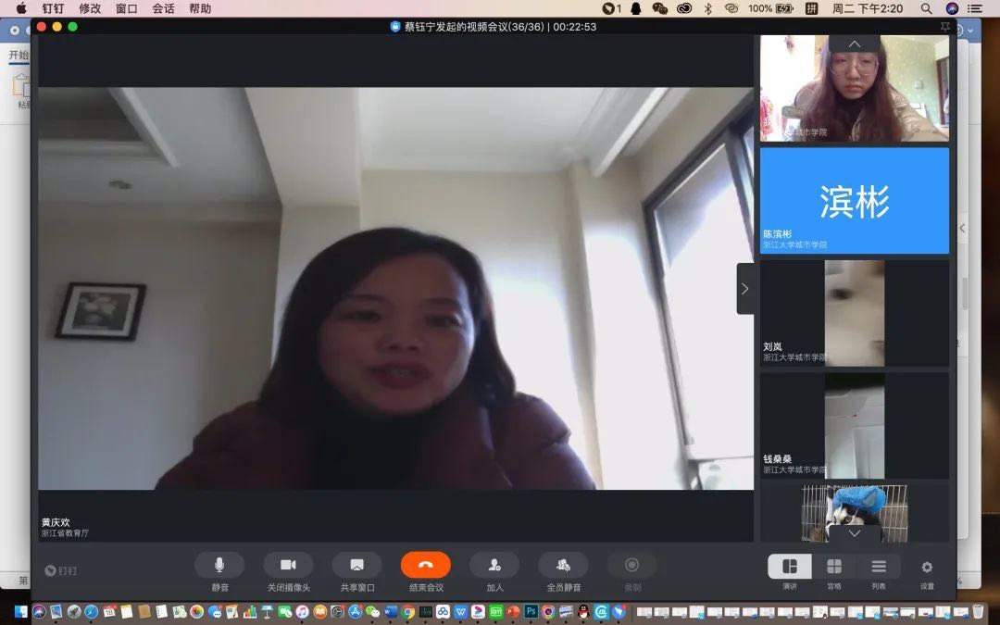1000x625 pixels.
Task: Open input method 拼 menu
Action: tap(811, 8)
